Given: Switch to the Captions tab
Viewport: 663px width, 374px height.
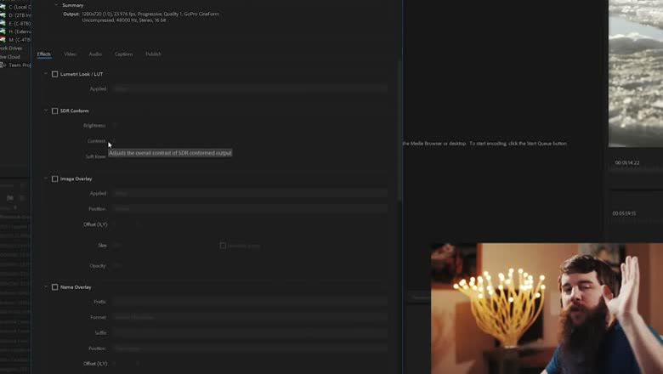Looking at the screenshot, I should [123, 54].
